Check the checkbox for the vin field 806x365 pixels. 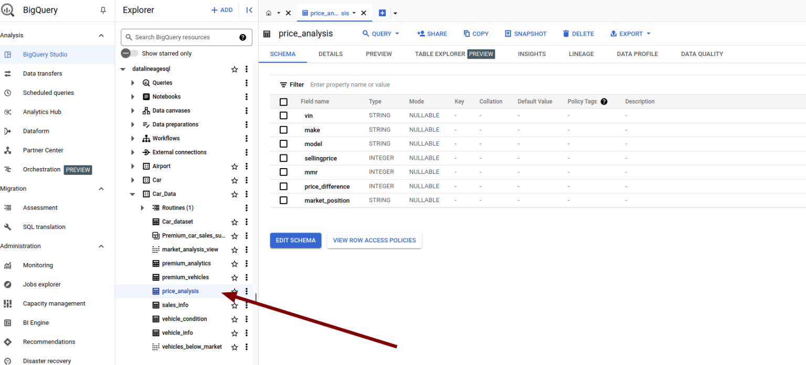(x=283, y=115)
